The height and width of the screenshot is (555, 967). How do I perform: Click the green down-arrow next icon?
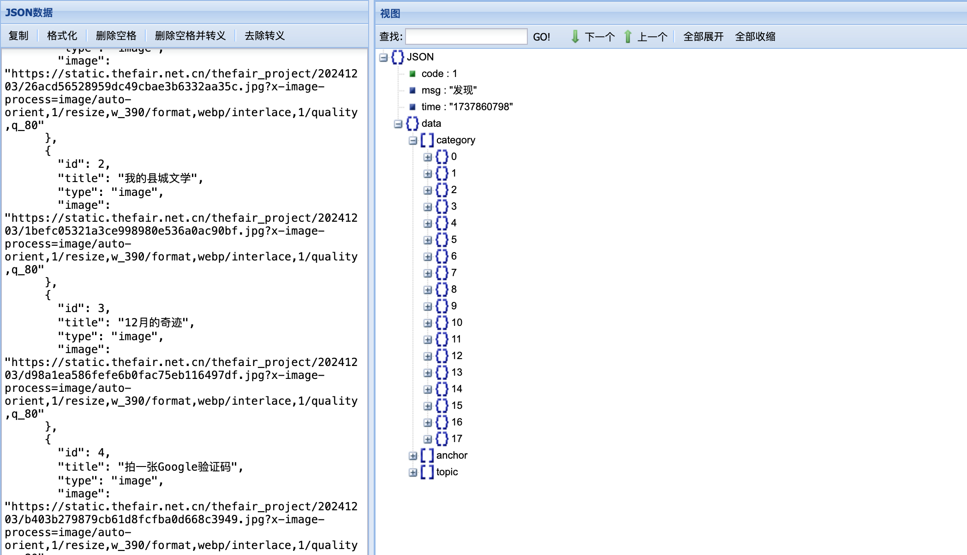(x=575, y=36)
